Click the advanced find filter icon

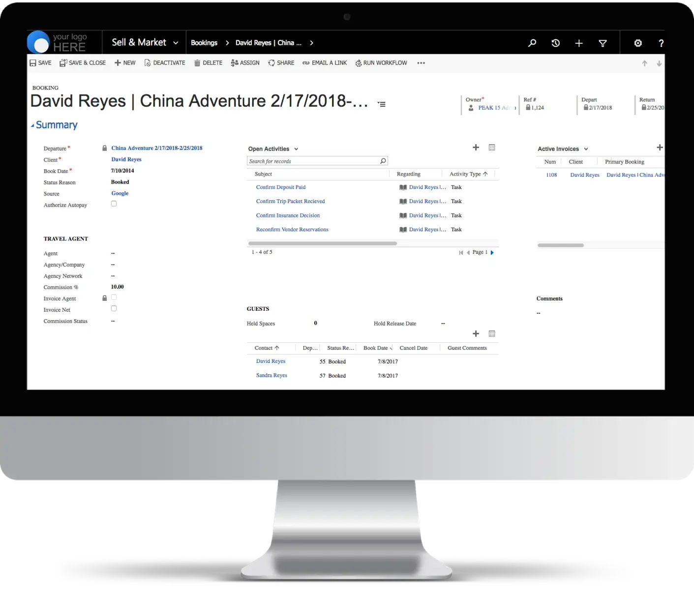tap(603, 43)
